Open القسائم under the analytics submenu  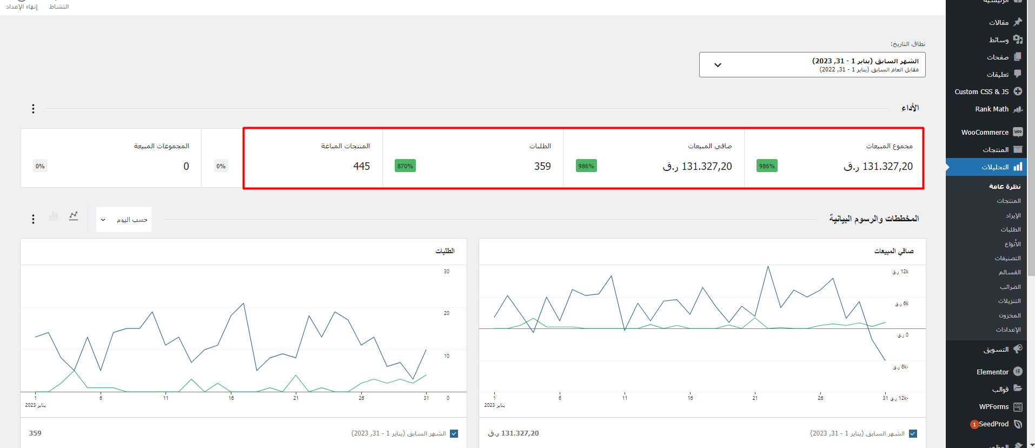click(x=1009, y=272)
